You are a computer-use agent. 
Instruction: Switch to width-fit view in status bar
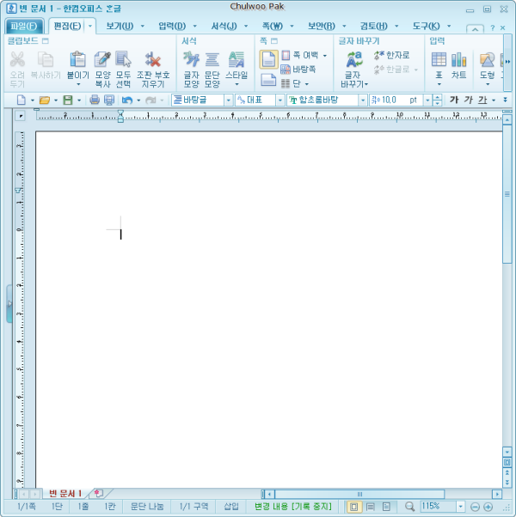371,507
